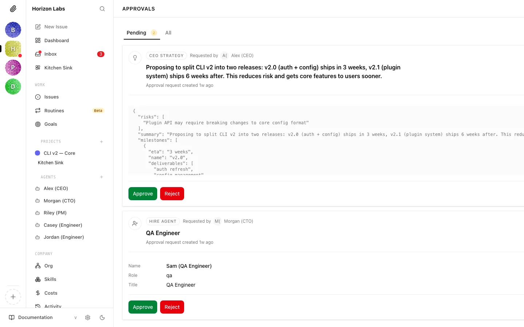Screen dimensions: 524x327
Task: Click the Sam (QA Engineer) name value
Action: (189, 266)
